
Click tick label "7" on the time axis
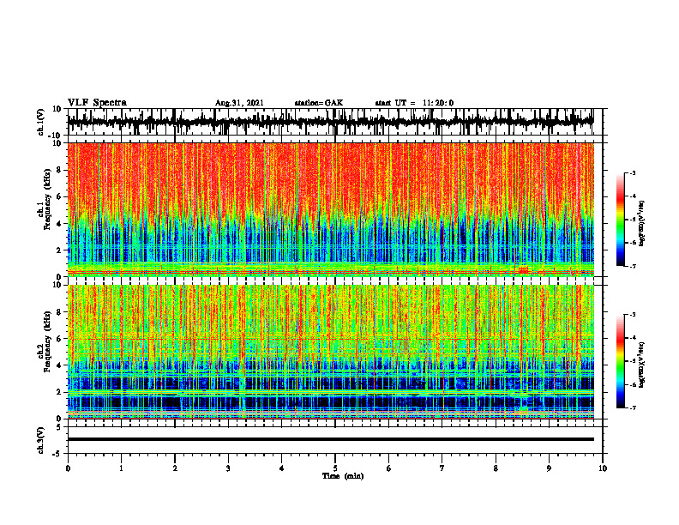coord(442,468)
